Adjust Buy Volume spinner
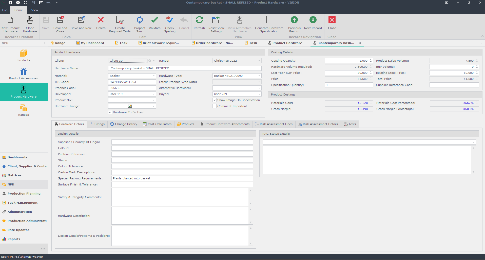 [x=477, y=67]
